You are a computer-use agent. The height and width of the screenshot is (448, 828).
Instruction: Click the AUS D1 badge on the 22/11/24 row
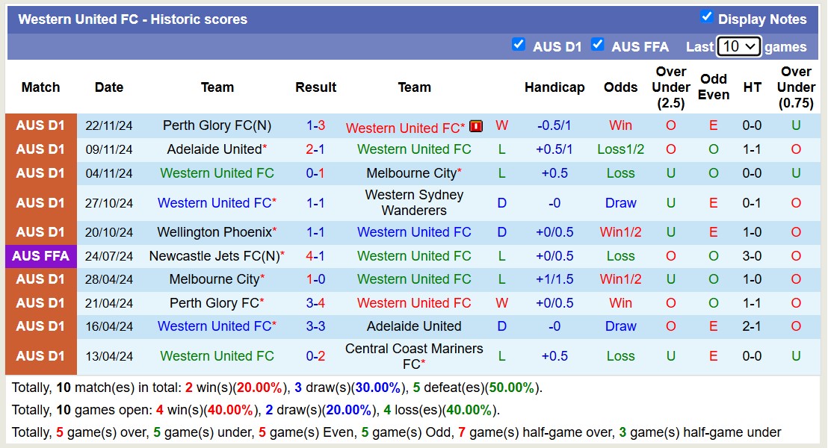(40, 125)
